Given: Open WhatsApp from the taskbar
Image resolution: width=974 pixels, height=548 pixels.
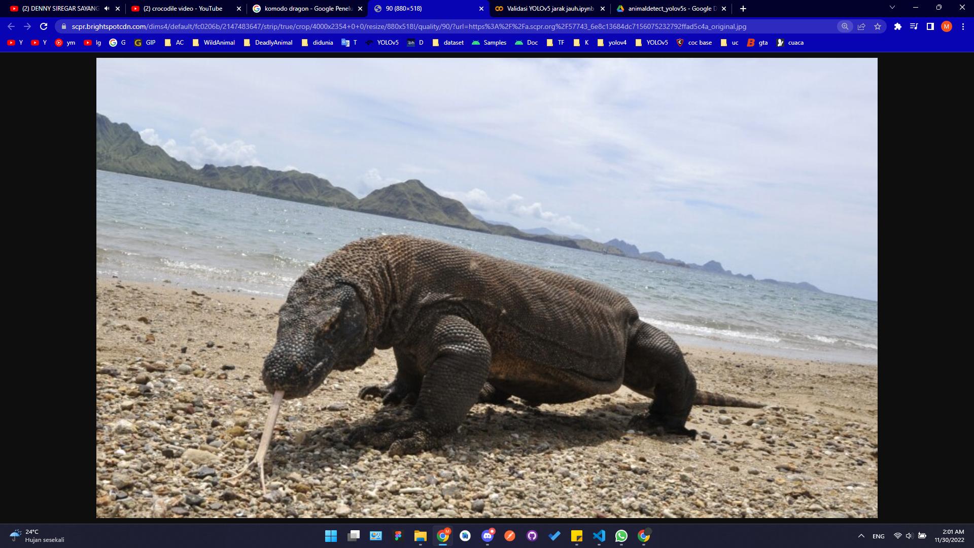Looking at the screenshot, I should pyautogui.click(x=621, y=536).
